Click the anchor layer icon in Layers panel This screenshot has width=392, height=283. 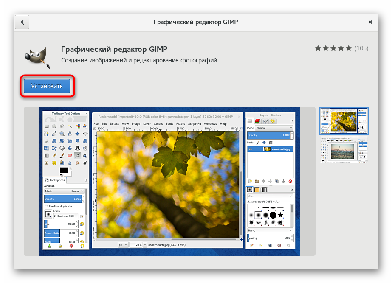284,181
